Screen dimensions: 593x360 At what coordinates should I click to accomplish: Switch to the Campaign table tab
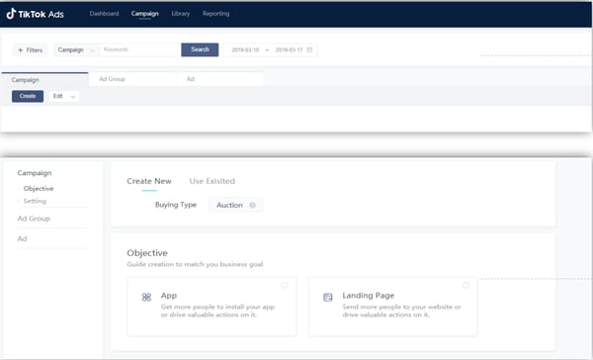point(45,79)
